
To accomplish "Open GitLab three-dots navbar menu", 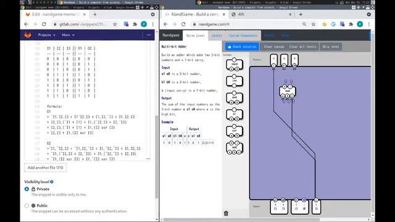I will (x=149, y=35).
